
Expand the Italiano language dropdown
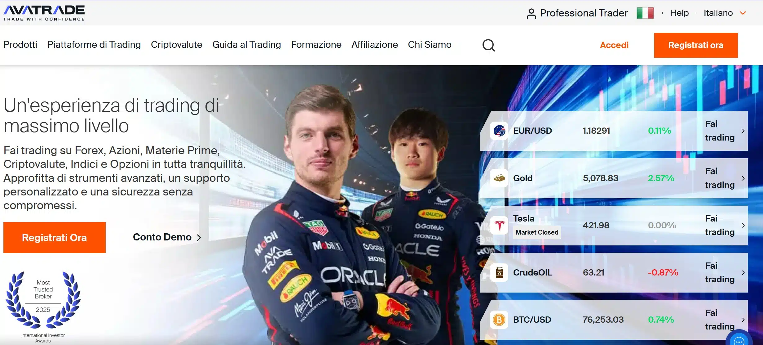point(743,13)
